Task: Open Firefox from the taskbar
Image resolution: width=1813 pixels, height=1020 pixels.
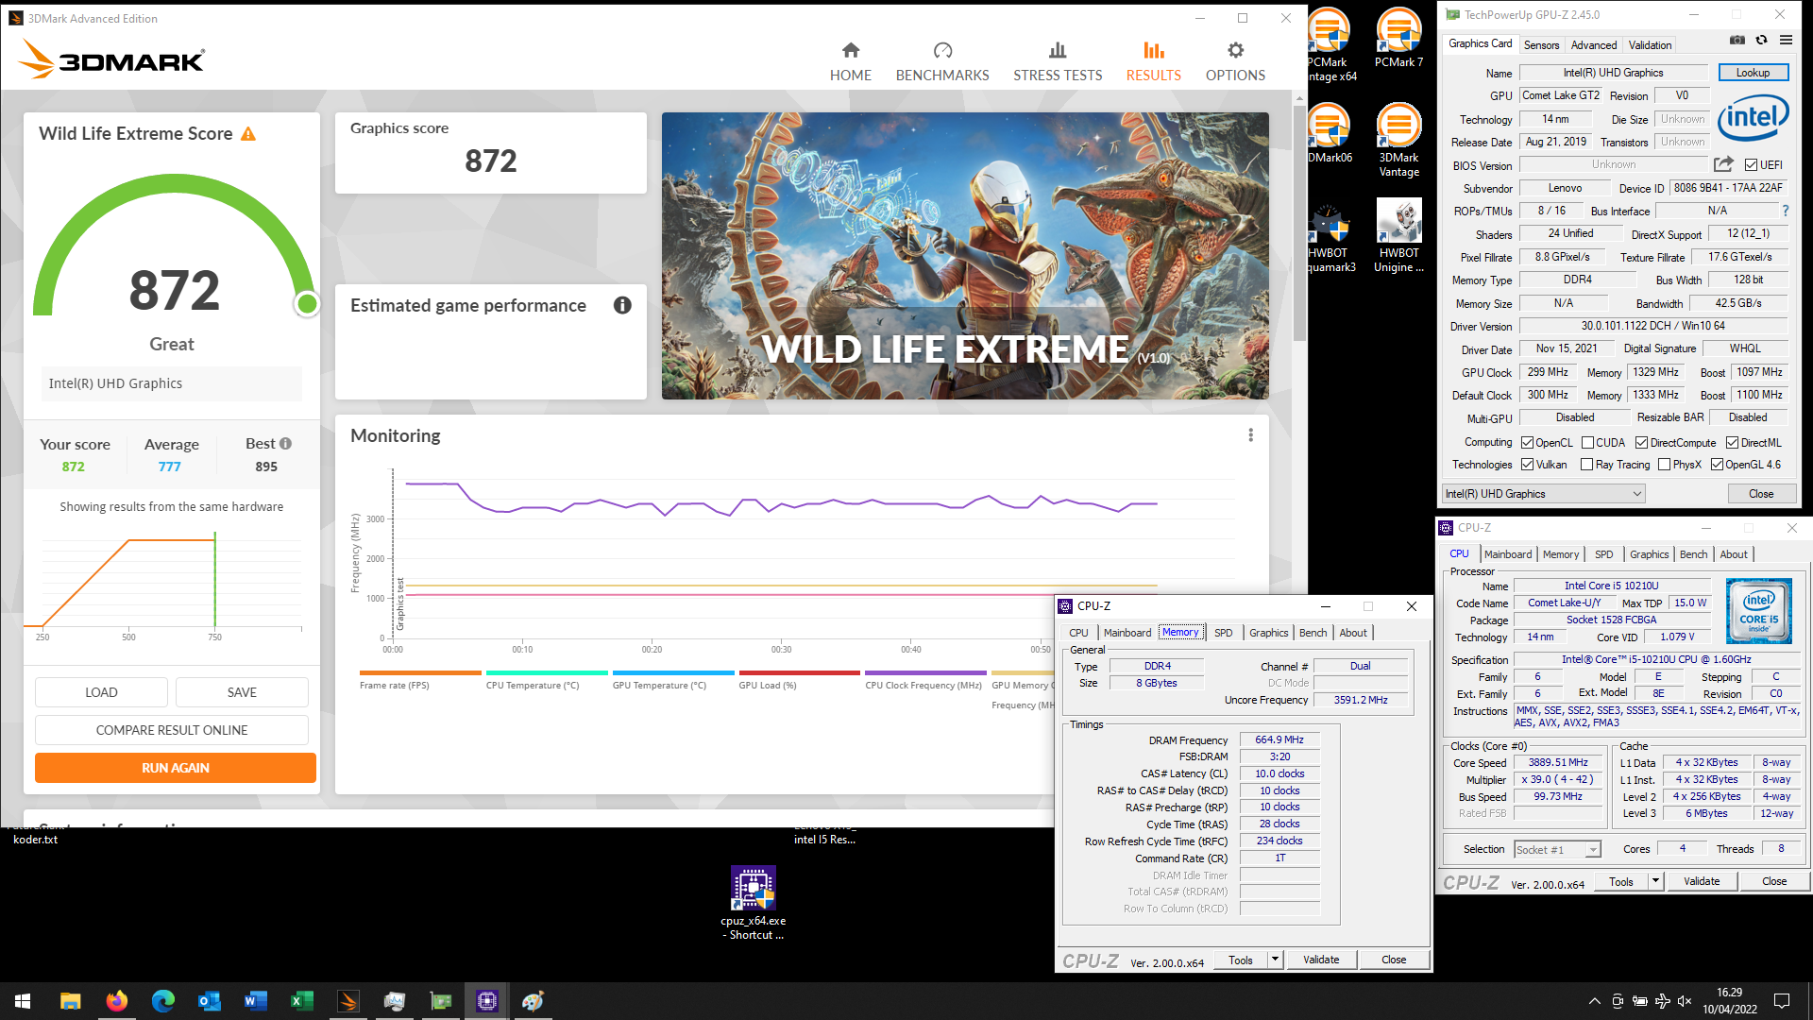Action: tap(117, 1001)
